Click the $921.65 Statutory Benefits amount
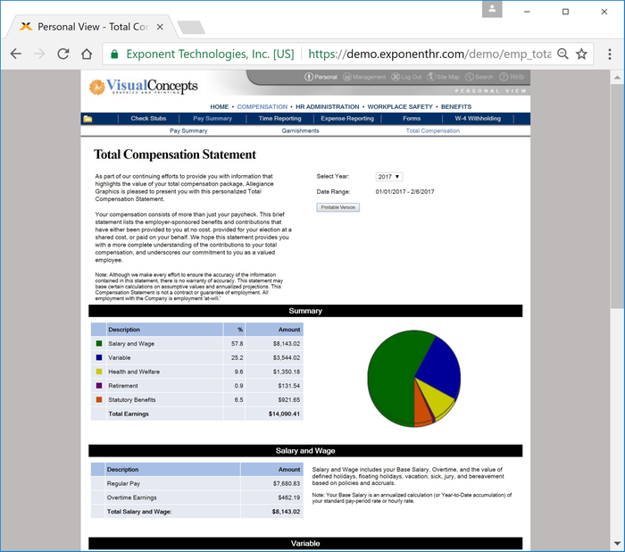The height and width of the screenshot is (552, 625). [289, 399]
